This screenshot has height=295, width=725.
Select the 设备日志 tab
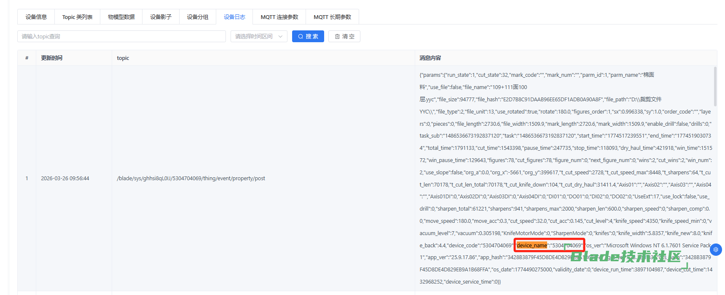(234, 17)
